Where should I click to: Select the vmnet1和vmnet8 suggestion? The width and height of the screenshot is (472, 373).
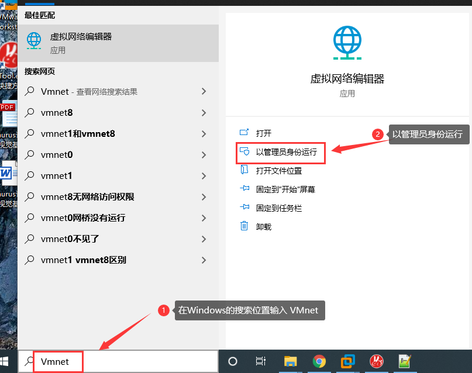tap(118, 134)
